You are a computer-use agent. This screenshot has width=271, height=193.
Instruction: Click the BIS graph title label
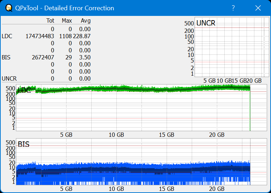[23, 144]
